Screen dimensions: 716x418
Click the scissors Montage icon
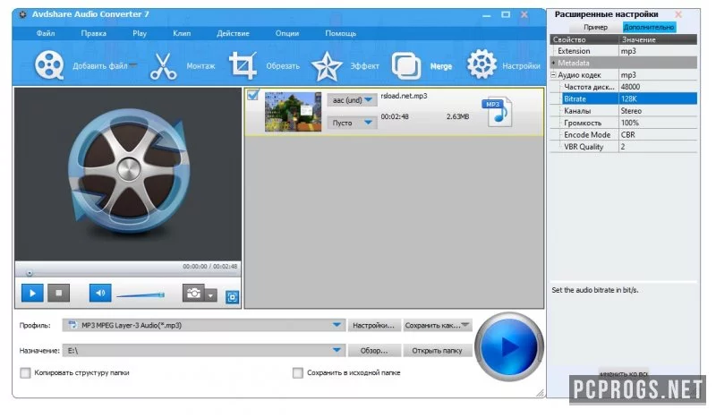tap(163, 66)
